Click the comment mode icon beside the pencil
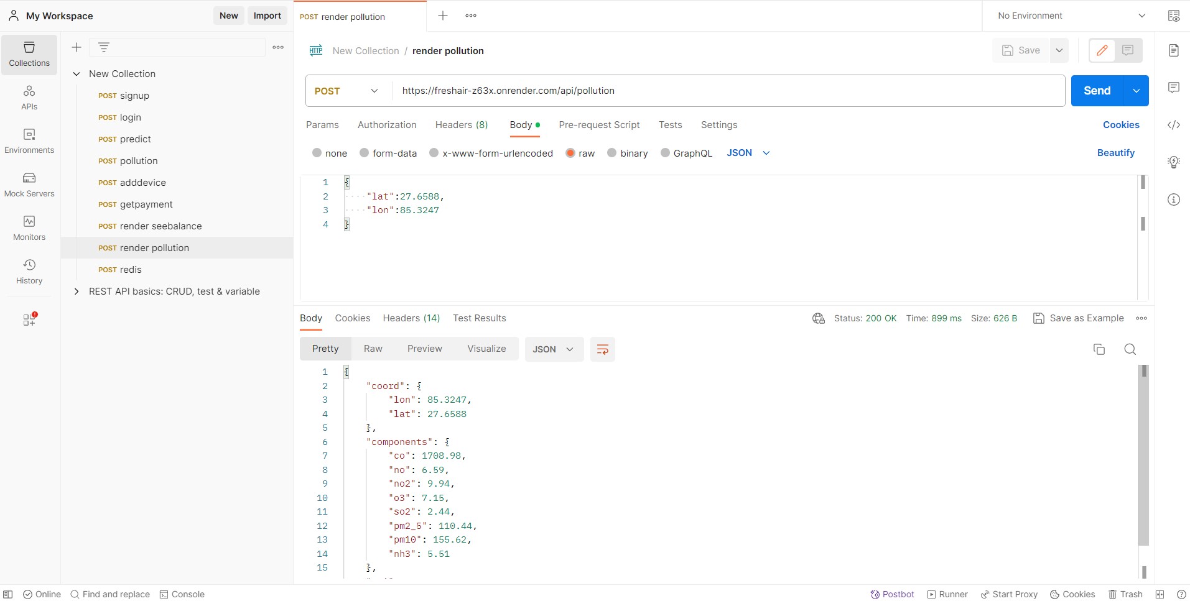This screenshot has width=1190, height=601. click(1128, 50)
